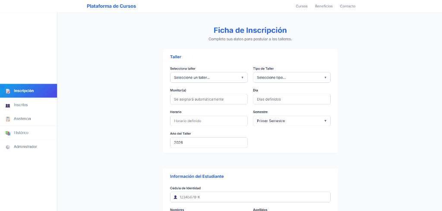Click the Monitor(a) input field
Viewport: 442px width, 211px height.
pyautogui.click(x=209, y=99)
